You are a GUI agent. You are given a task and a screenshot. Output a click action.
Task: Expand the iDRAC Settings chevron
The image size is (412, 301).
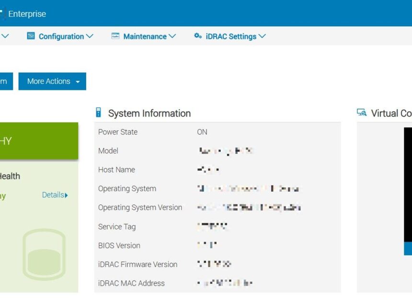[262, 36]
